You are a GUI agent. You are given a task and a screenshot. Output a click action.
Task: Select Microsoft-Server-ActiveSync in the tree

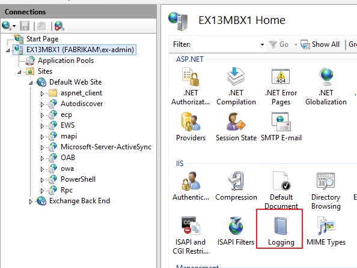pyautogui.click(x=106, y=147)
